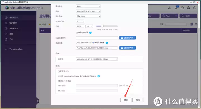The width and height of the screenshot is (201, 109).
Task: Select the use existing image radio
Action: click(x=93, y=43)
